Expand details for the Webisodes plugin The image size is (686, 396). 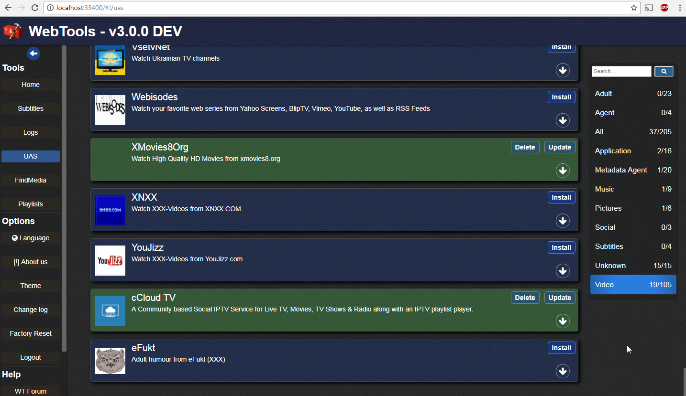pyautogui.click(x=562, y=120)
